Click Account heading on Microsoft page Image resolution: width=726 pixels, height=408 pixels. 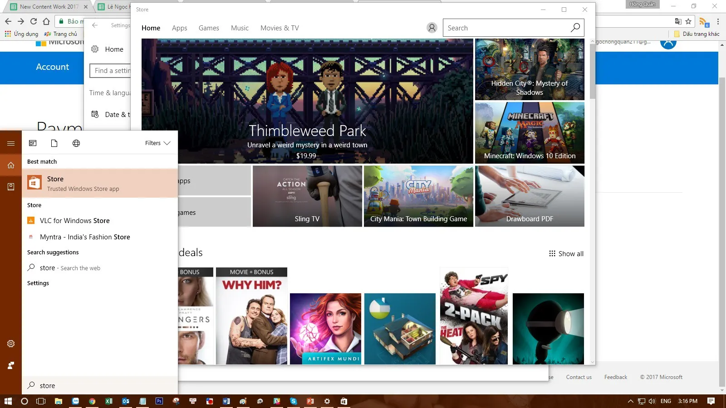click(x=53, y=67)
